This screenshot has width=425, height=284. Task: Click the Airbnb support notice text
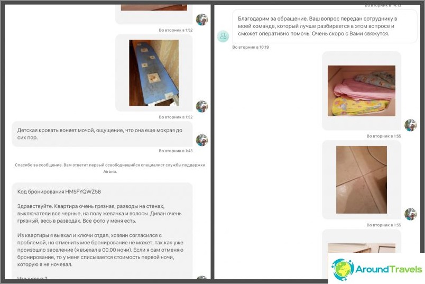click(x=110, y=168)
